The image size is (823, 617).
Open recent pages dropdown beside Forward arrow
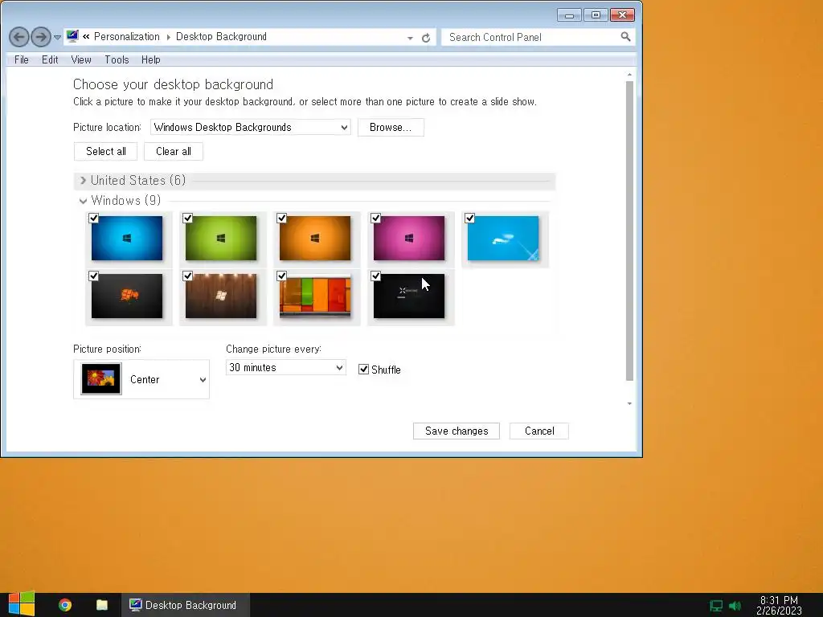pos(57,37)
